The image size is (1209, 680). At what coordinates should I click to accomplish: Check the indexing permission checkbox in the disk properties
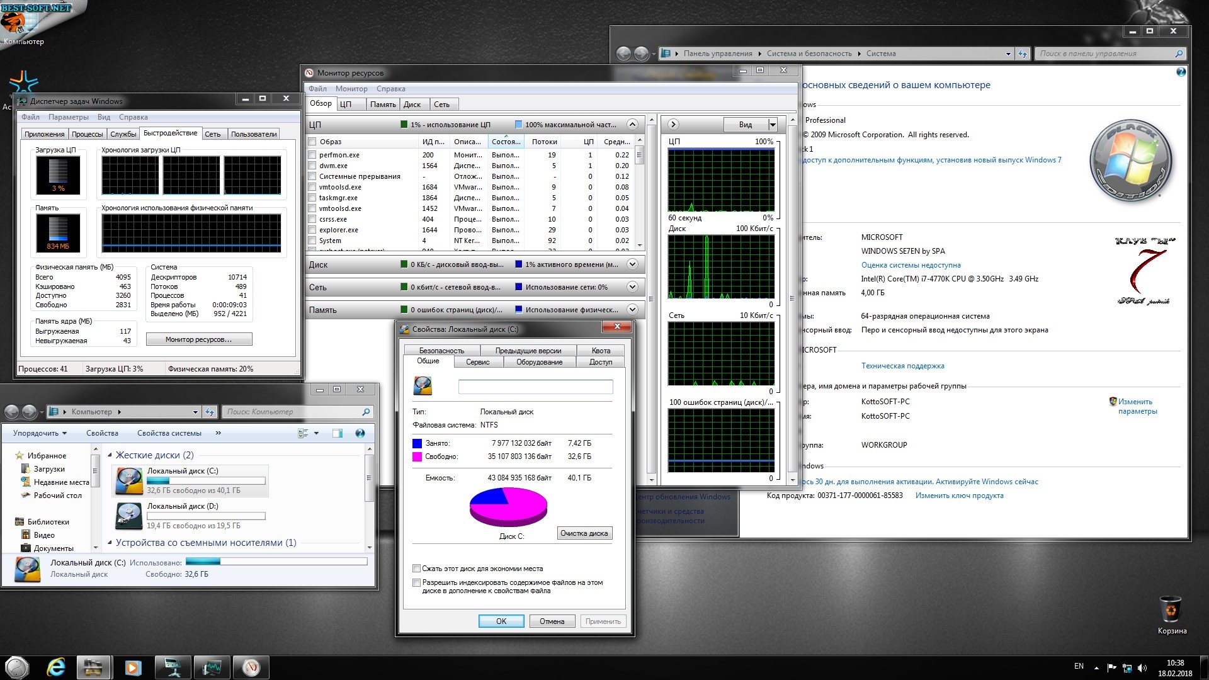416,583
